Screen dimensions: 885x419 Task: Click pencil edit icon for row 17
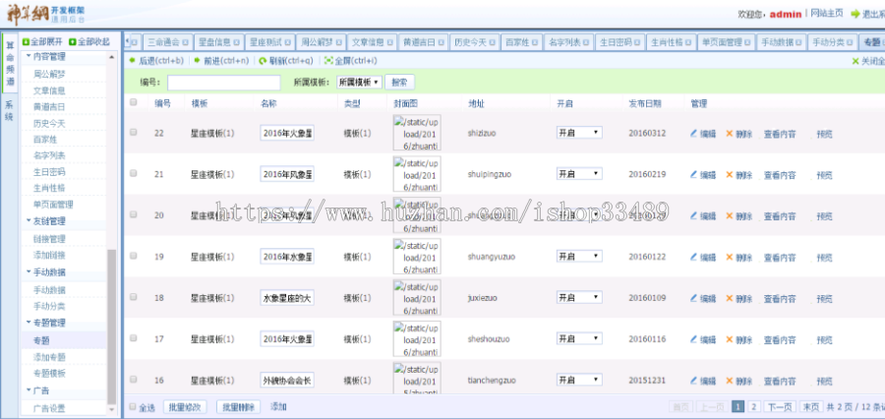(x=693, y=340)
